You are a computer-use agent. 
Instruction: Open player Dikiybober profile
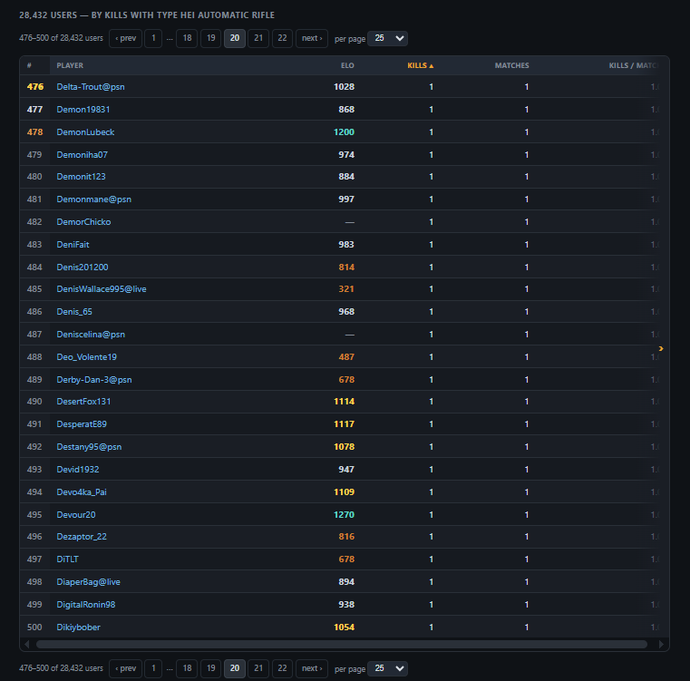tap(78, 627)
